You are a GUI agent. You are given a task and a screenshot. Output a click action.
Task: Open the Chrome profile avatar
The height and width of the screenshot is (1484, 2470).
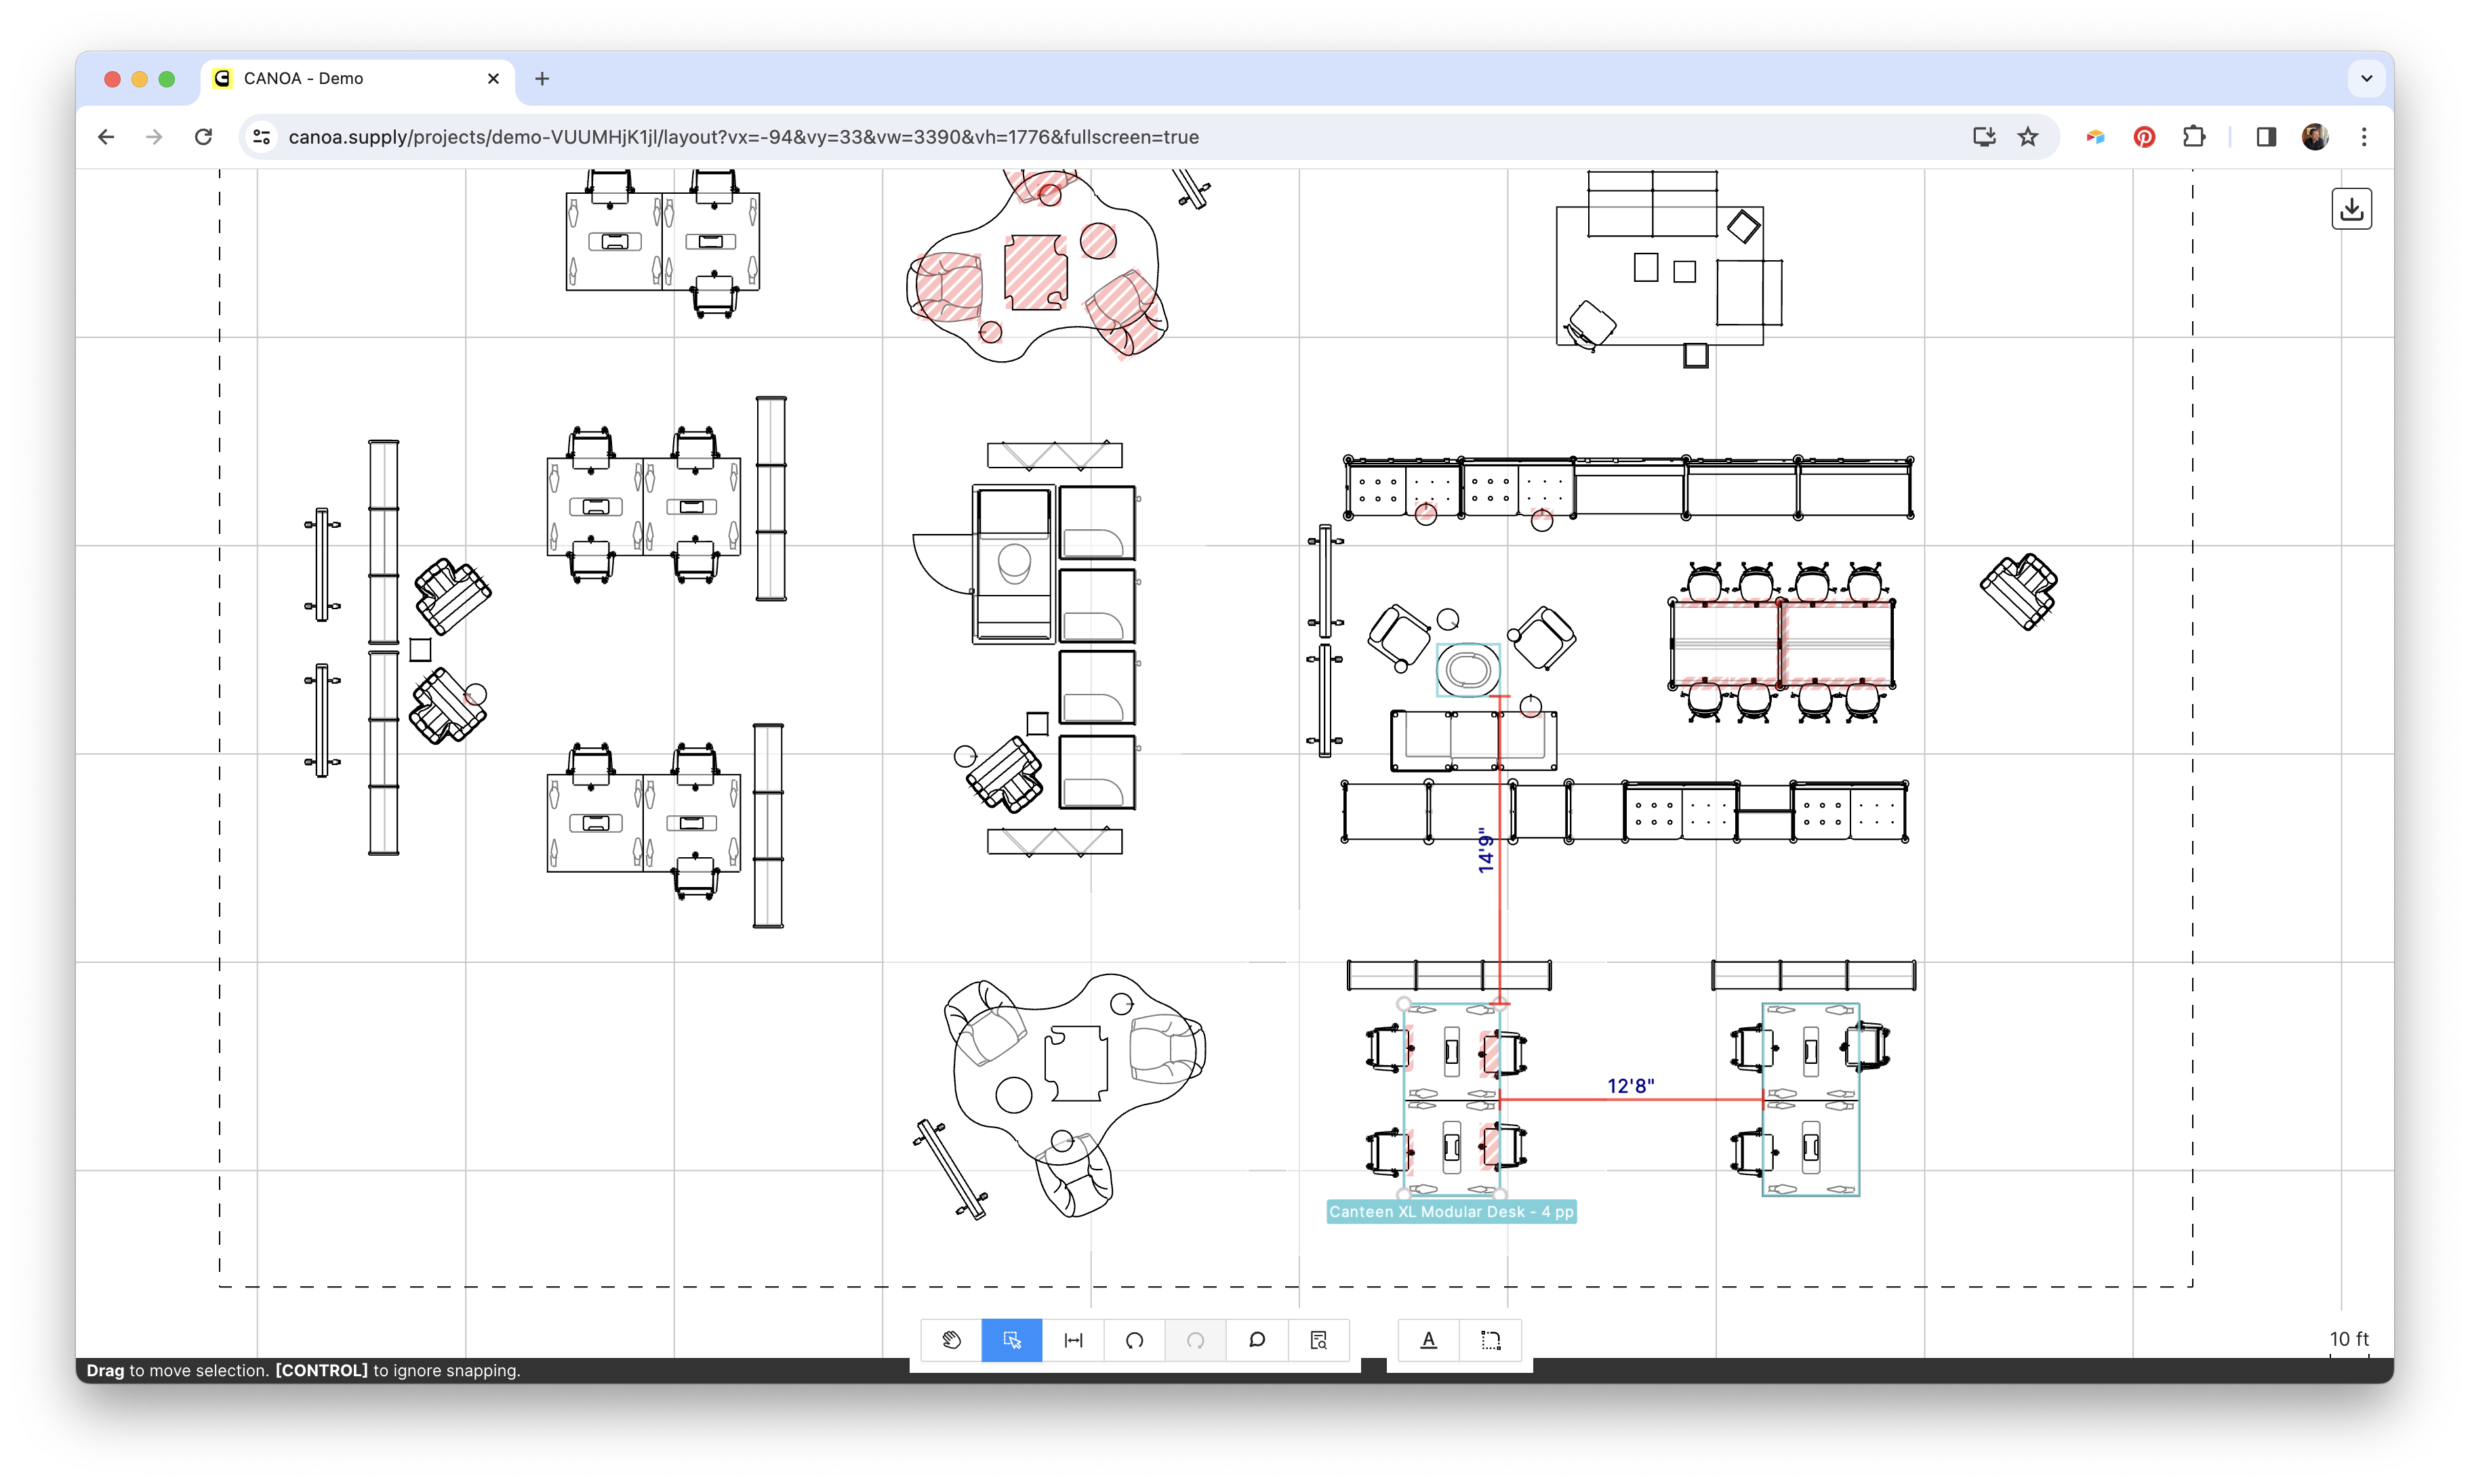[x=2315, y=137]
